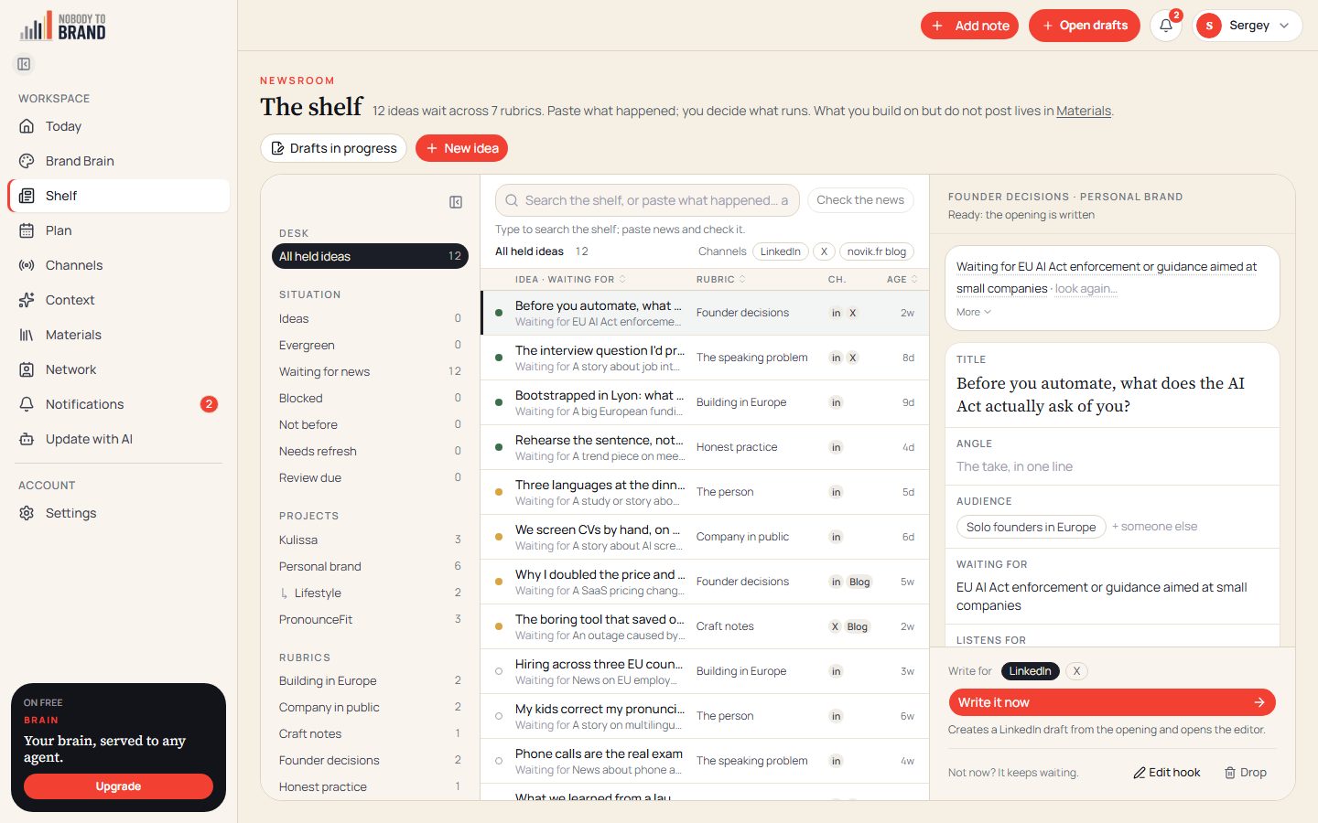Sort by Rubric column header
The width and height of the screenshot is (1318, 823).
pos(720,279)
